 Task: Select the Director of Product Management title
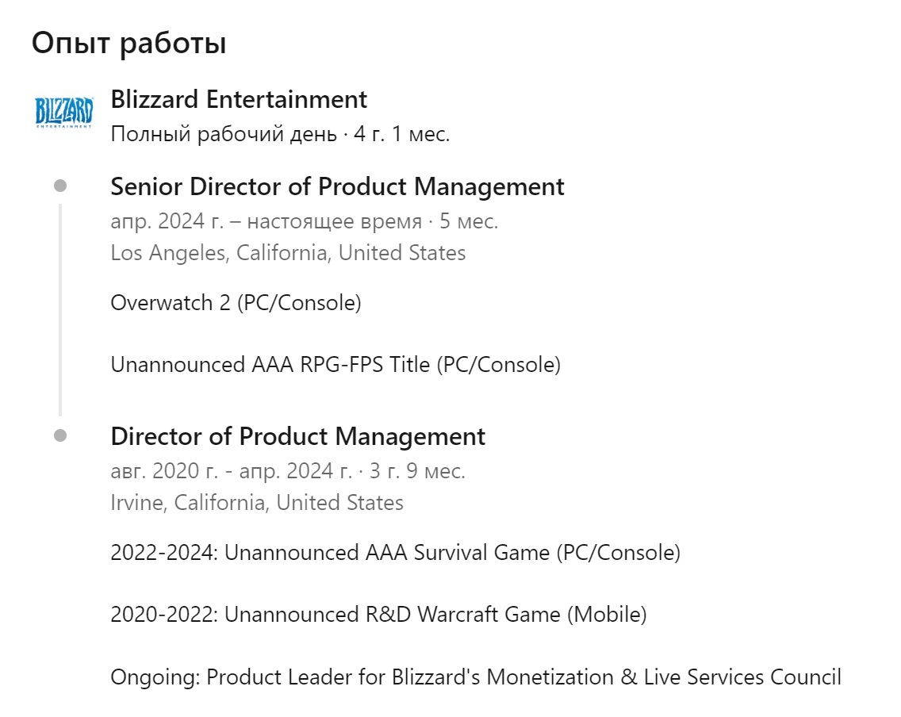click(297, 437)
